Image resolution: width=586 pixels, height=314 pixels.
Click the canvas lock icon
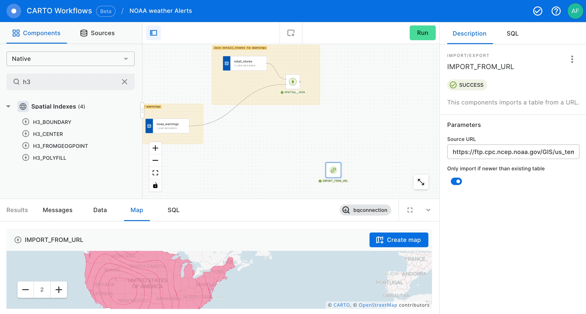155,185
